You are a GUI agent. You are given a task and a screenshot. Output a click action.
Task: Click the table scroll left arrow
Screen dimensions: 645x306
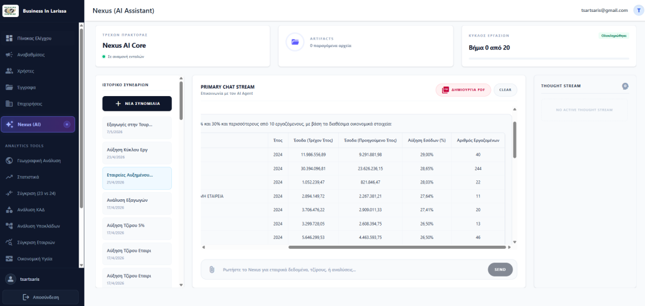coord(203,248)
